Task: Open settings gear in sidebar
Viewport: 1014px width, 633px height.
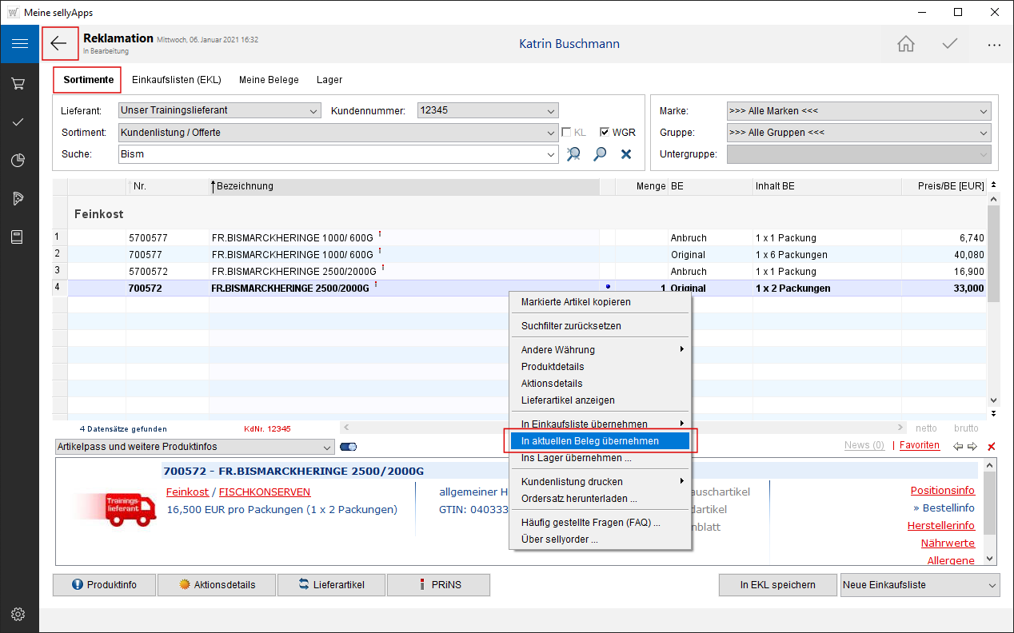Action: [x=19, y=614]
